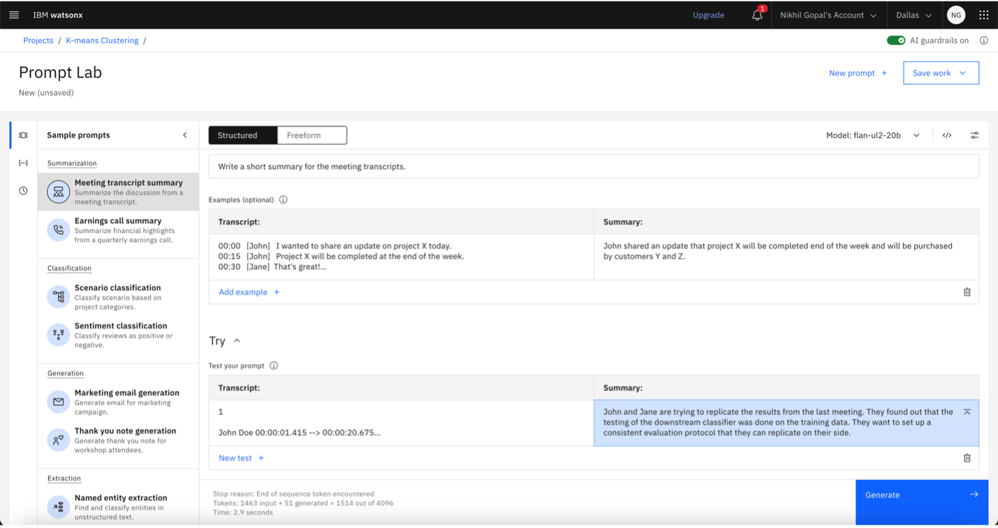Open the prompt history clock icon

[23, 190]
